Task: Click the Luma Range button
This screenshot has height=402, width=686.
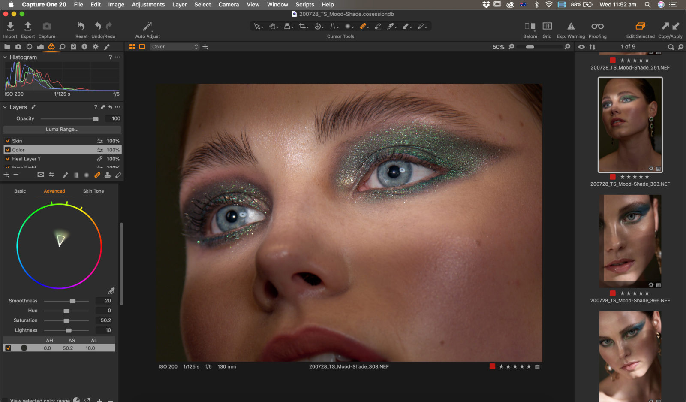Action: [x=62, y=129]
